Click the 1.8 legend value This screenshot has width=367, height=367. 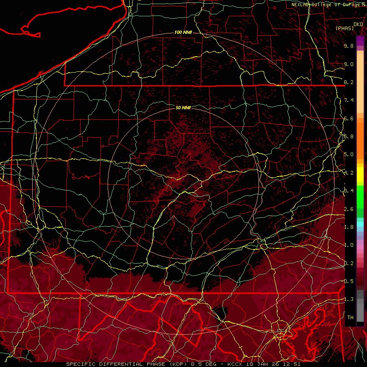tap(349, 227)
